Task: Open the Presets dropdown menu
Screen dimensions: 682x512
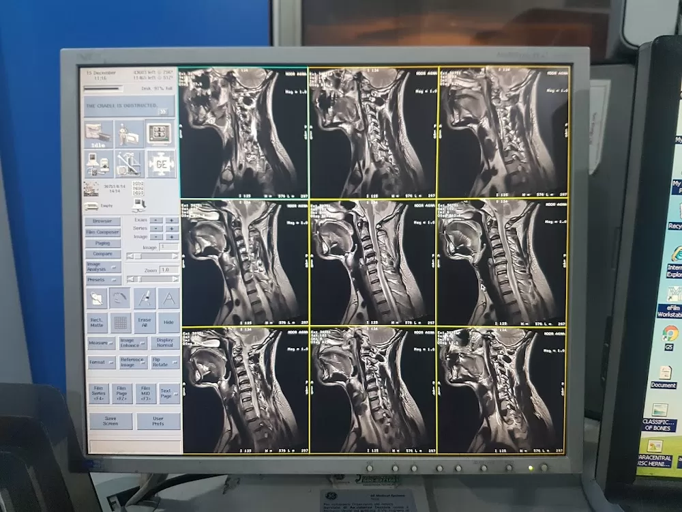Action: (103, 279)
